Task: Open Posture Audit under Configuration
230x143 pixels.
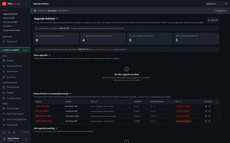Action: (13, 87)
